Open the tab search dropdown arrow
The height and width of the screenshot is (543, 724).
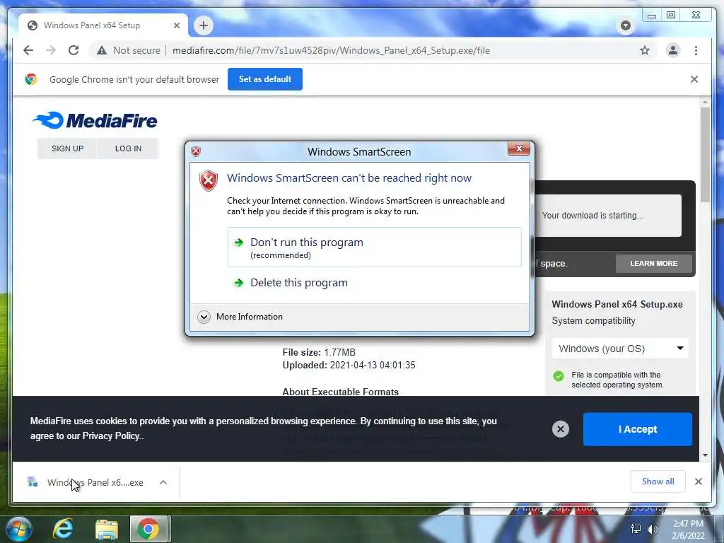(x=625, y=25)
